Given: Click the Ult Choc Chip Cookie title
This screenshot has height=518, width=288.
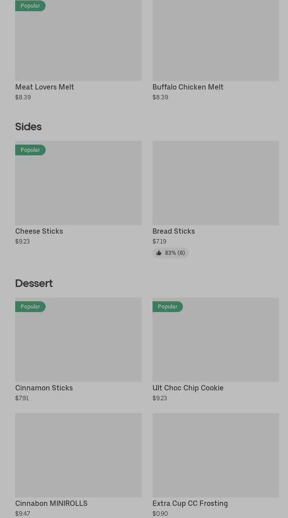Looking at the screenshot, I should 188,388.
